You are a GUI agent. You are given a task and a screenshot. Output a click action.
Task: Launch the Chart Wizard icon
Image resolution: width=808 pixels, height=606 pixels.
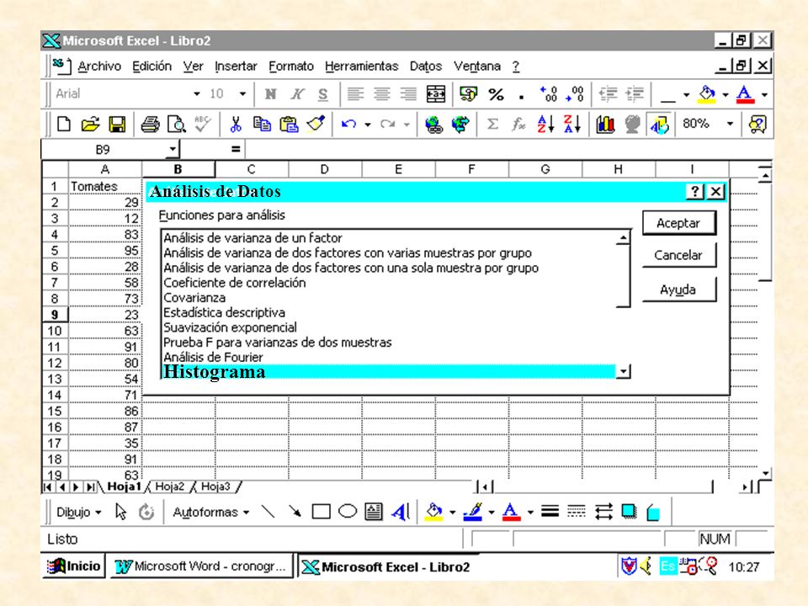tap(605, 125)
